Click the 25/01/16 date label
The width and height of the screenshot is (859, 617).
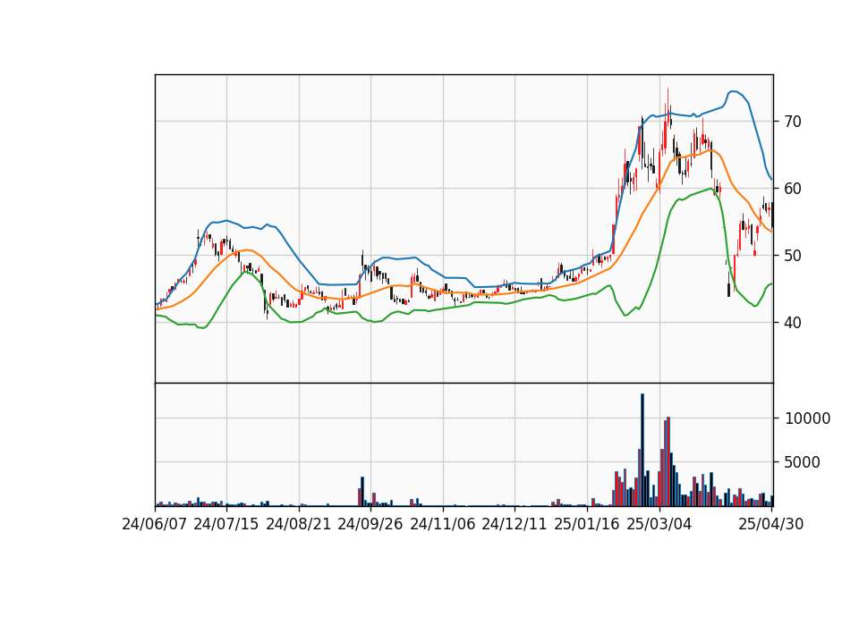tap(587, 524)
